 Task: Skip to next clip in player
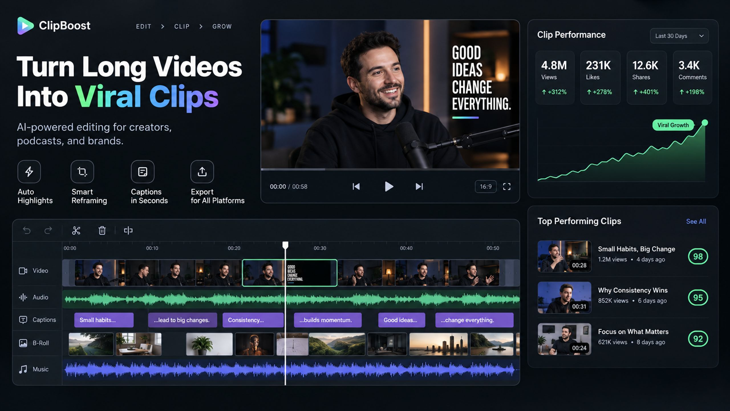[x=419, y=187]
